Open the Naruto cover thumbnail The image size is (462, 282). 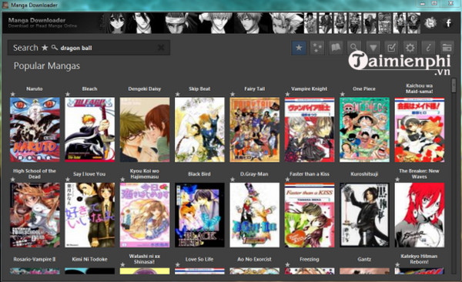(x=35, y=129)
